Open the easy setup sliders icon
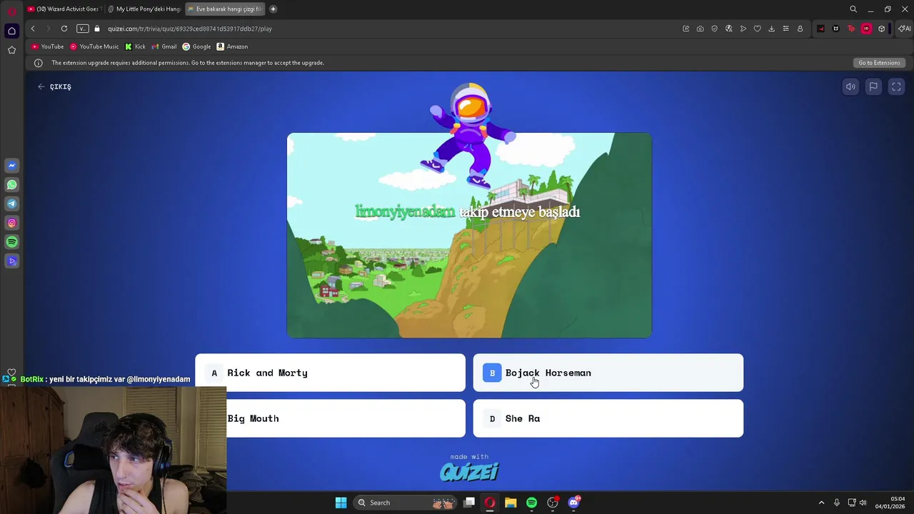Image resolution: width=914 pixels, height=514 pixels. click(x=785, y=29)
